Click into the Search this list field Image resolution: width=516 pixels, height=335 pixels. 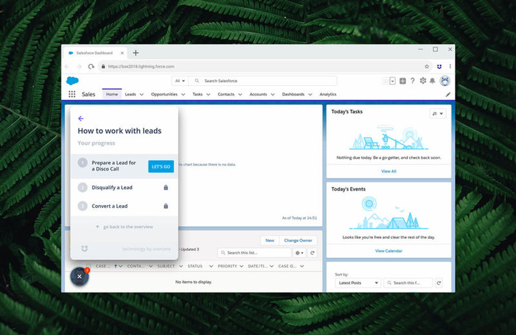[x=254, y=253]
